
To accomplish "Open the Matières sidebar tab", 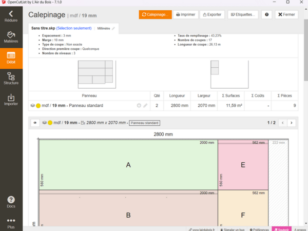I will [x=11, y=37].
